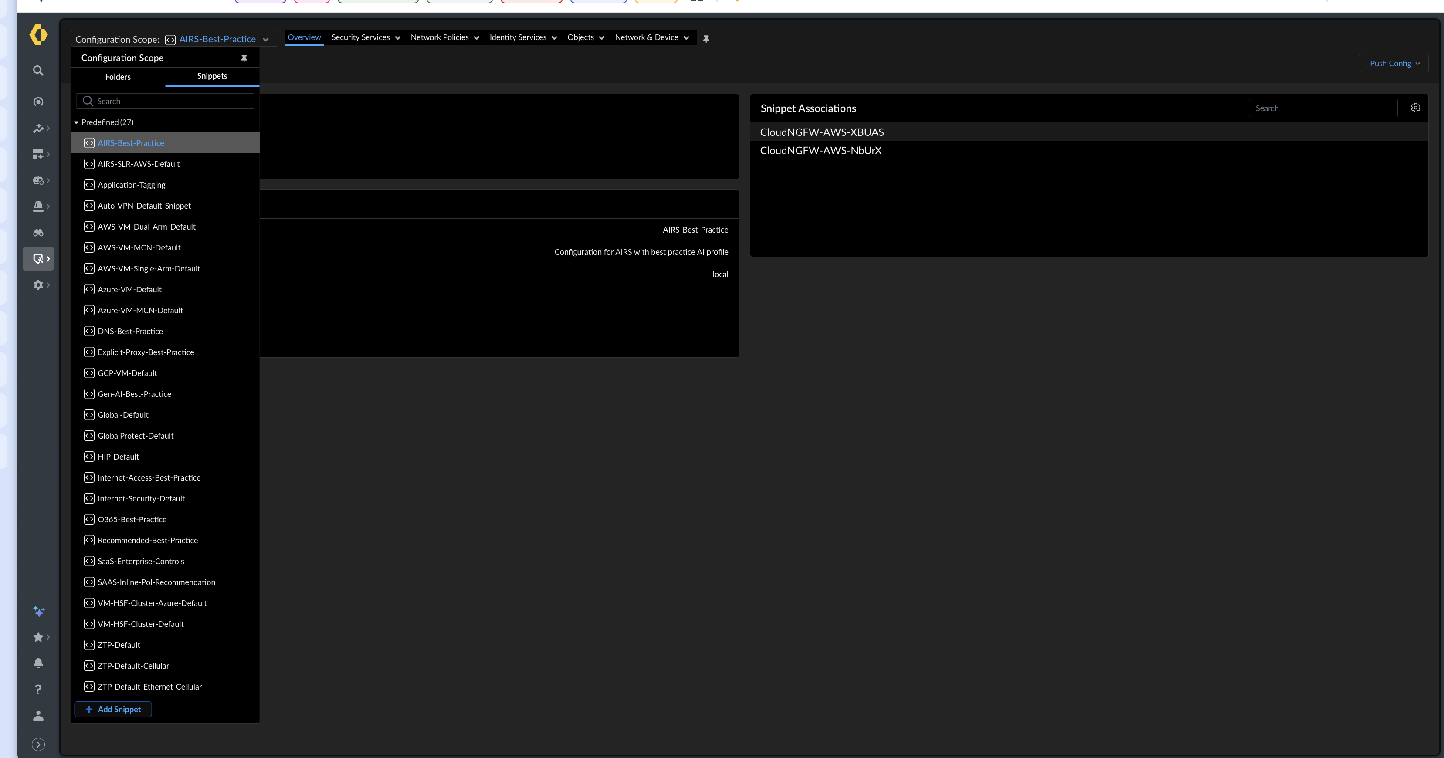Viewport: 1444px width, 758px height.
Task: Click the yellow Strata logo icon
Action: (38, 35)
